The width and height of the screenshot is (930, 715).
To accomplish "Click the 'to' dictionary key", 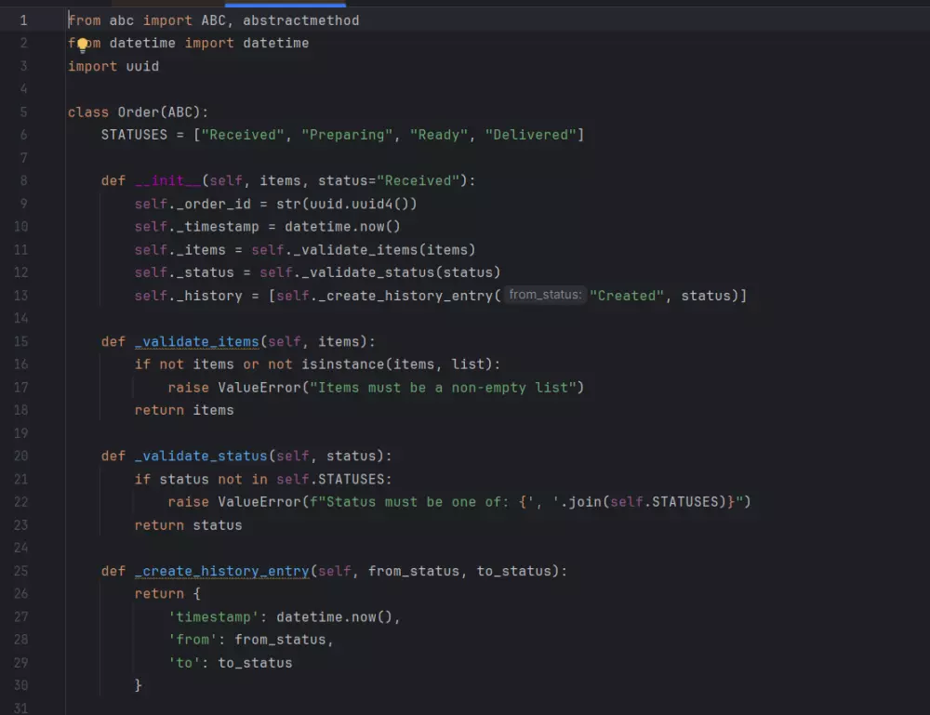I will tap(184, 663).
